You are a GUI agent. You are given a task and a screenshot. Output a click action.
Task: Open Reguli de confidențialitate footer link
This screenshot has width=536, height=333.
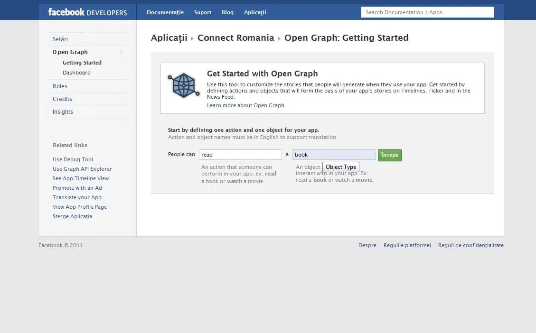pos(470,245)
